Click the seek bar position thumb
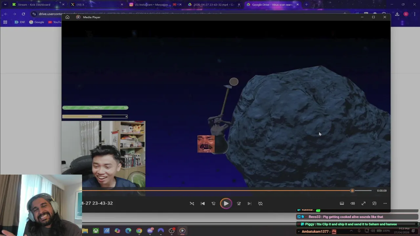The image size is (420, 236). pos(352,190)
